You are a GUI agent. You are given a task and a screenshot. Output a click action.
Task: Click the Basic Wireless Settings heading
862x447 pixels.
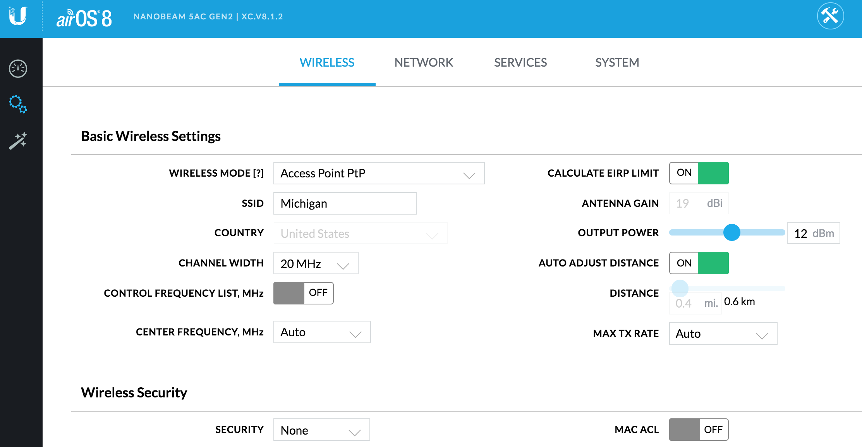(151, 136)
